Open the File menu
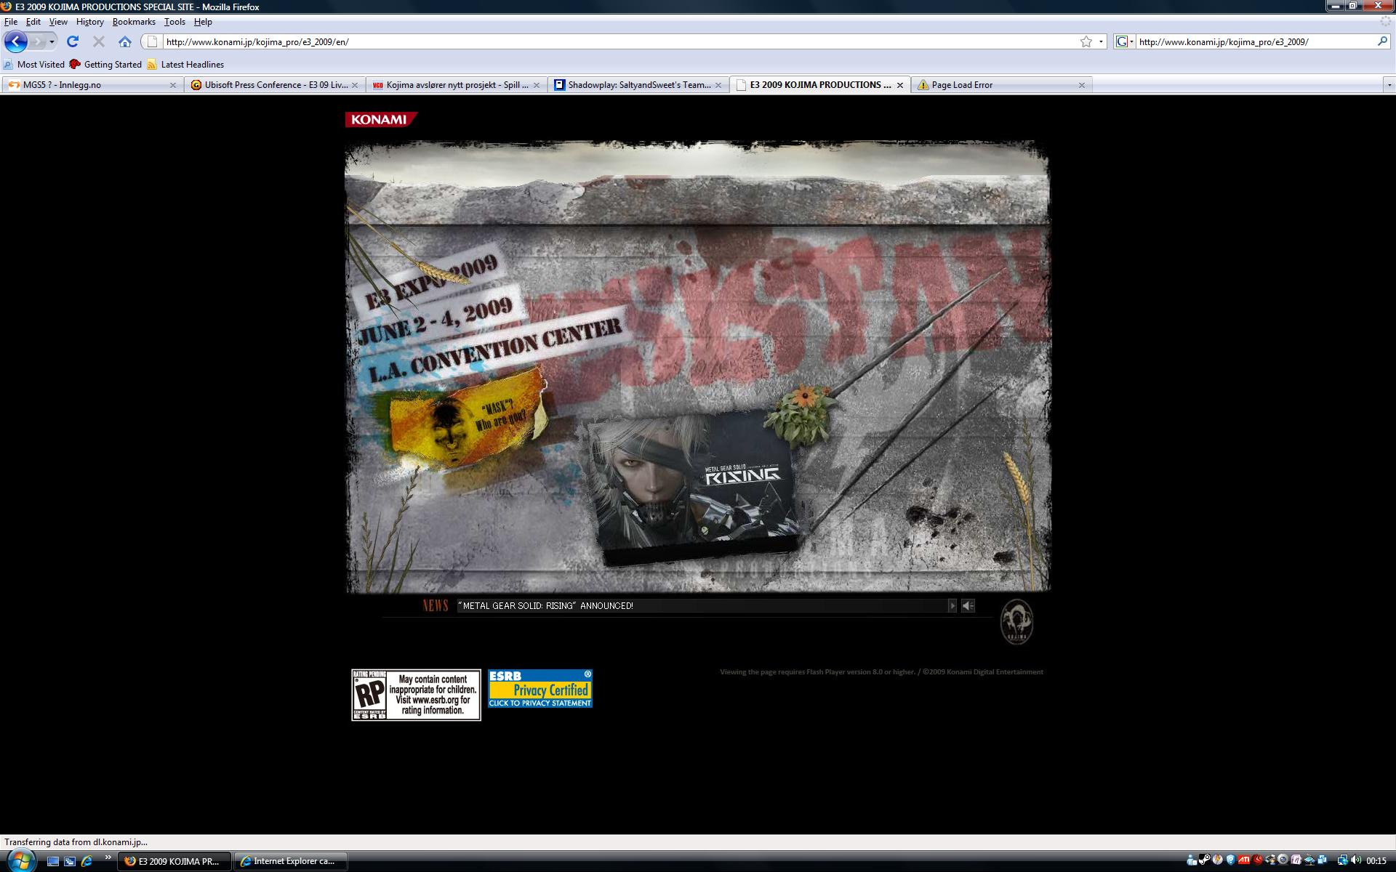The height and width of the screenshot is (872, 1396). (11, 22)
